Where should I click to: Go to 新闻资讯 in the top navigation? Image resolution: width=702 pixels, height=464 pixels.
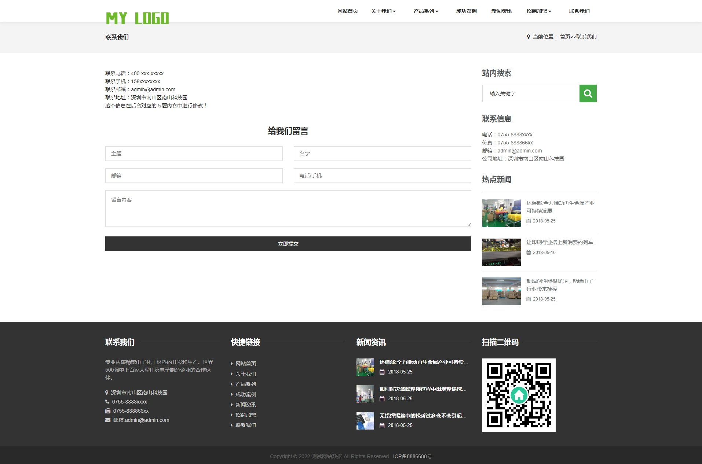tap(501, 11)
